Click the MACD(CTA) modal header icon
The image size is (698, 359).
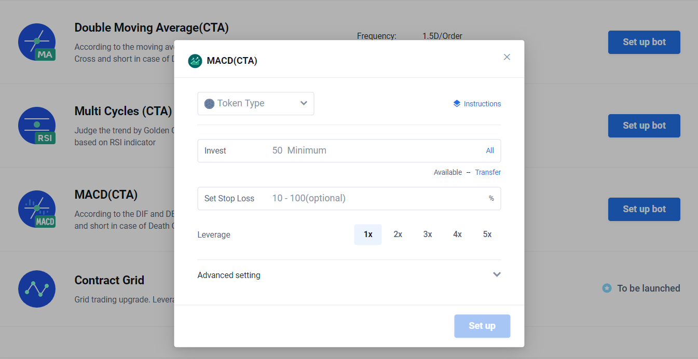coord(195,61)
